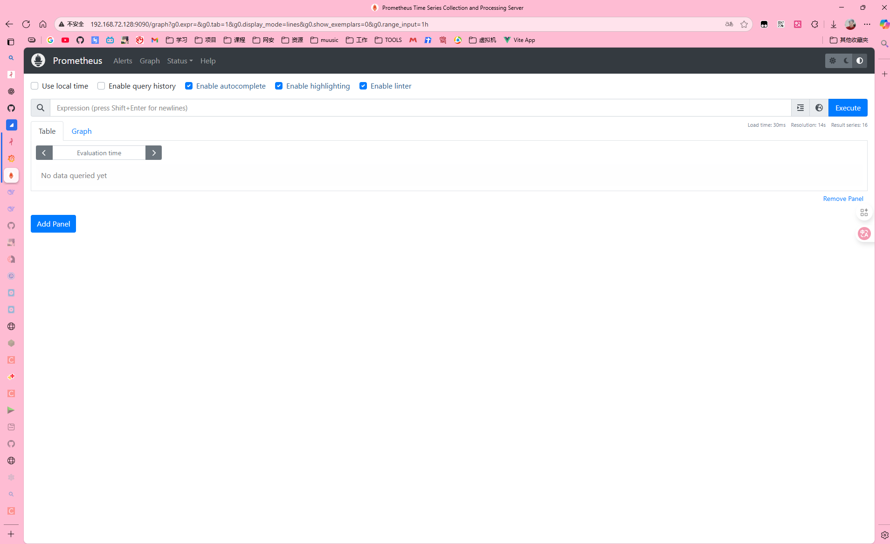This screenshot has width=890, height=544.
Task: Open the TOOLS bookmark folder
Action: 388,40
